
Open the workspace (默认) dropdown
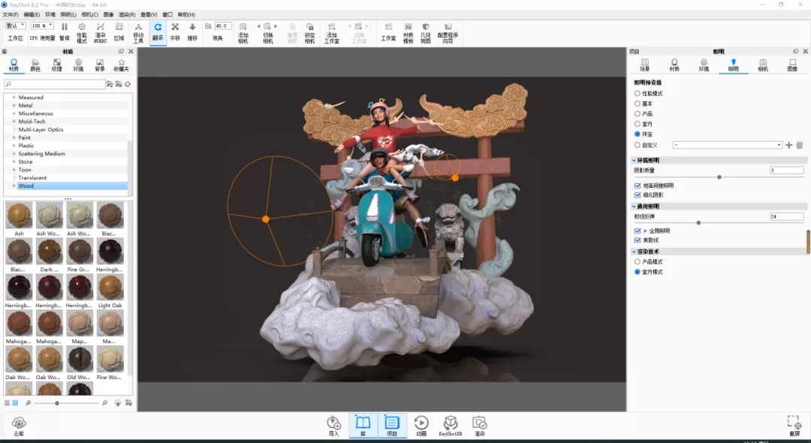pyautogui.click(x=15, y=26)
